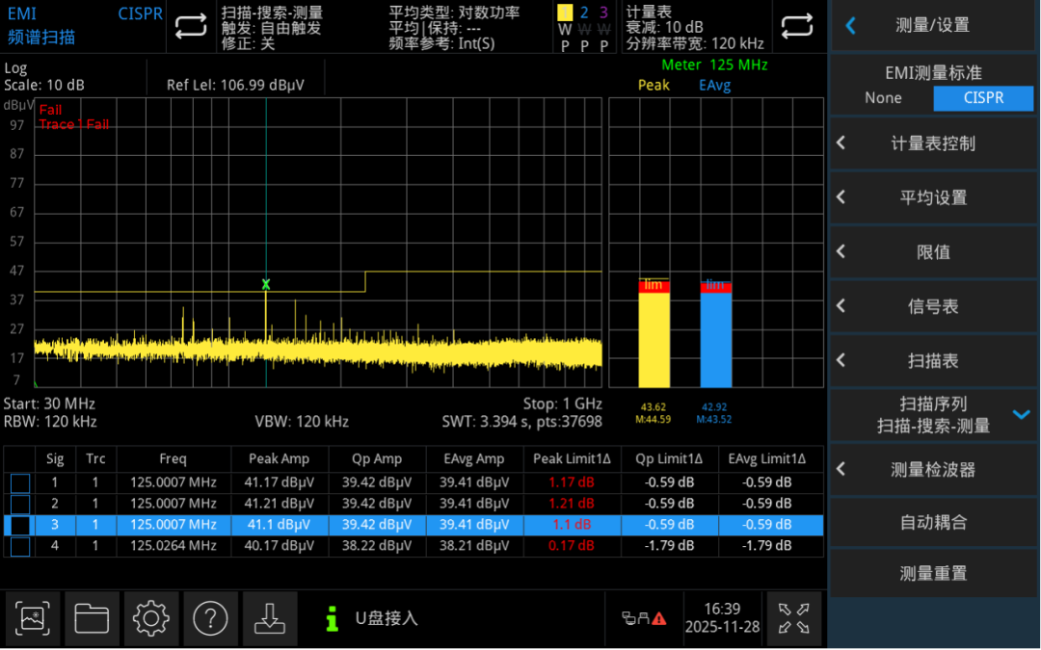Open the 测量/设置 menu header
Viewport: 1041px width, 650px height.
coord(933,26)
